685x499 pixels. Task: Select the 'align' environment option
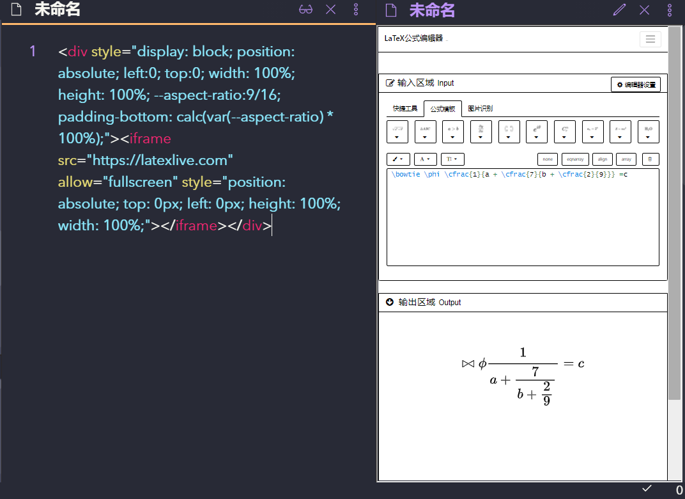[x=603, y=159]
